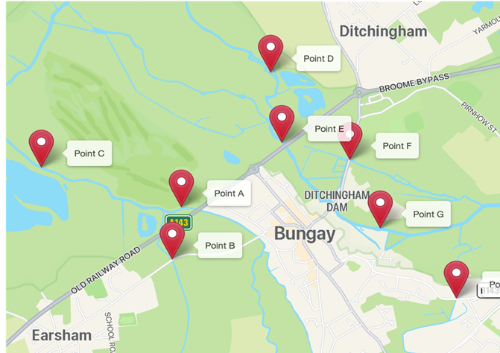The width and height of the screenshot is (500, 353).
Task: Click the Broome Bypass road label
Action: tap(414, 83)
